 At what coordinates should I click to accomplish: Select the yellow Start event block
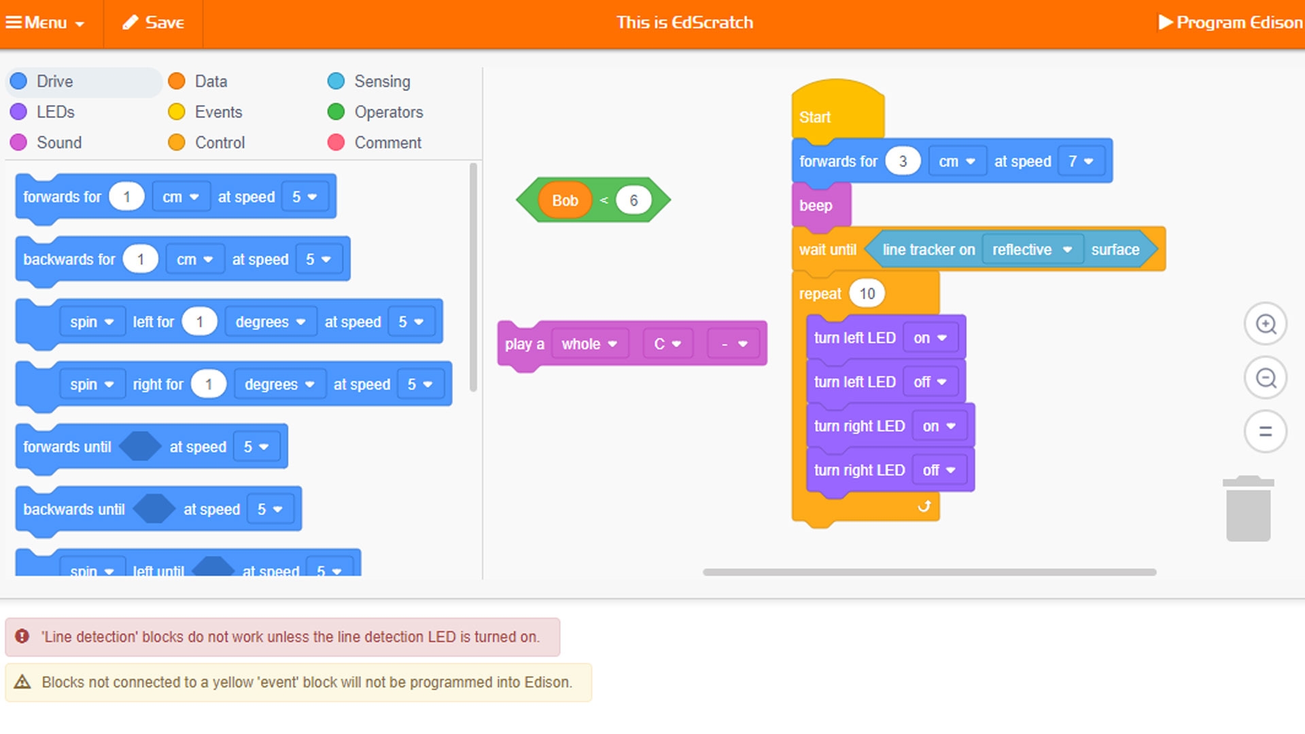click(x=837, y=111)
